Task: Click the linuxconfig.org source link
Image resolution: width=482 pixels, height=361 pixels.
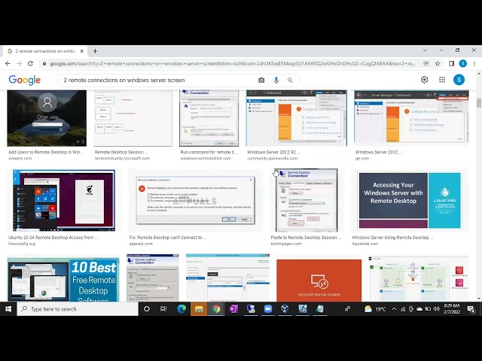Action: [22, 244]
